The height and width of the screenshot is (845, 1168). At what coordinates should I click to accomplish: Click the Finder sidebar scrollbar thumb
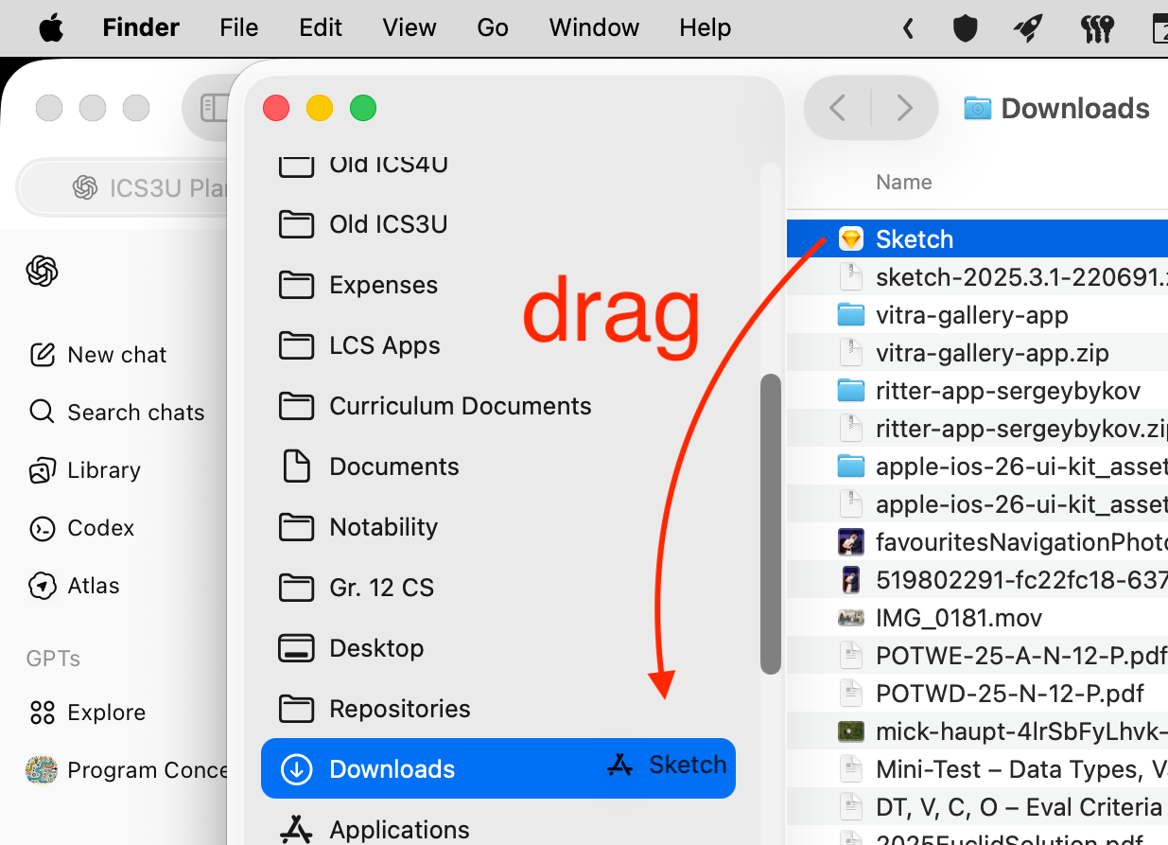771,523
